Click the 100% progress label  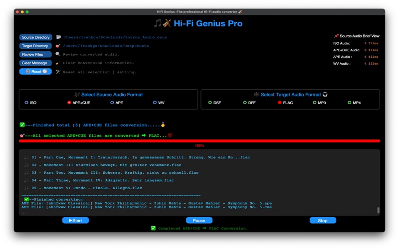tap(199, 145)
